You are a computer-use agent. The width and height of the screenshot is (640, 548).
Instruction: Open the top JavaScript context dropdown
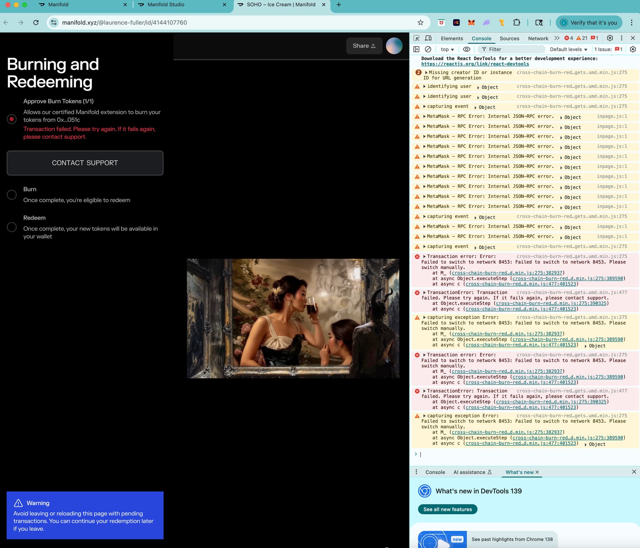point(447,49)
